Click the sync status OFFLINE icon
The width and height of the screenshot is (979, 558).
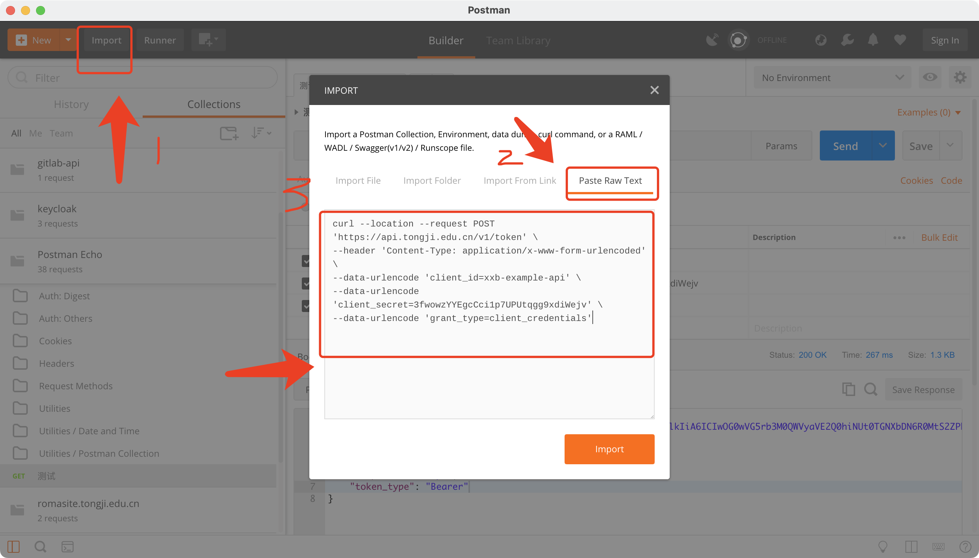coord(738,40)
